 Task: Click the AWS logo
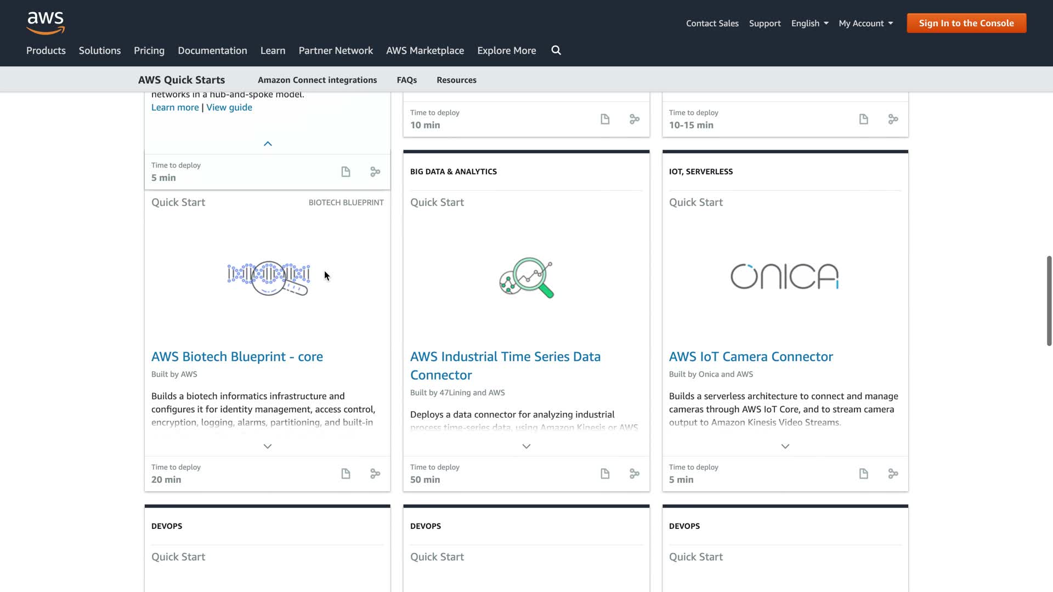coord(46,22)
